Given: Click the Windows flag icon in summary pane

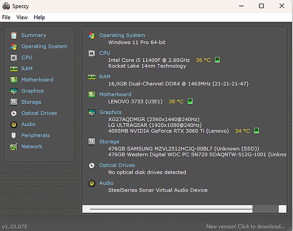Looking at the screenshot, I should (92, 36).
